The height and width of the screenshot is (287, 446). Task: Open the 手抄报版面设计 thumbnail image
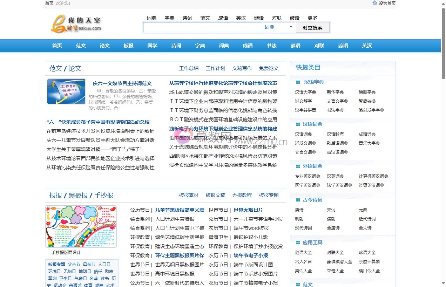81,227
